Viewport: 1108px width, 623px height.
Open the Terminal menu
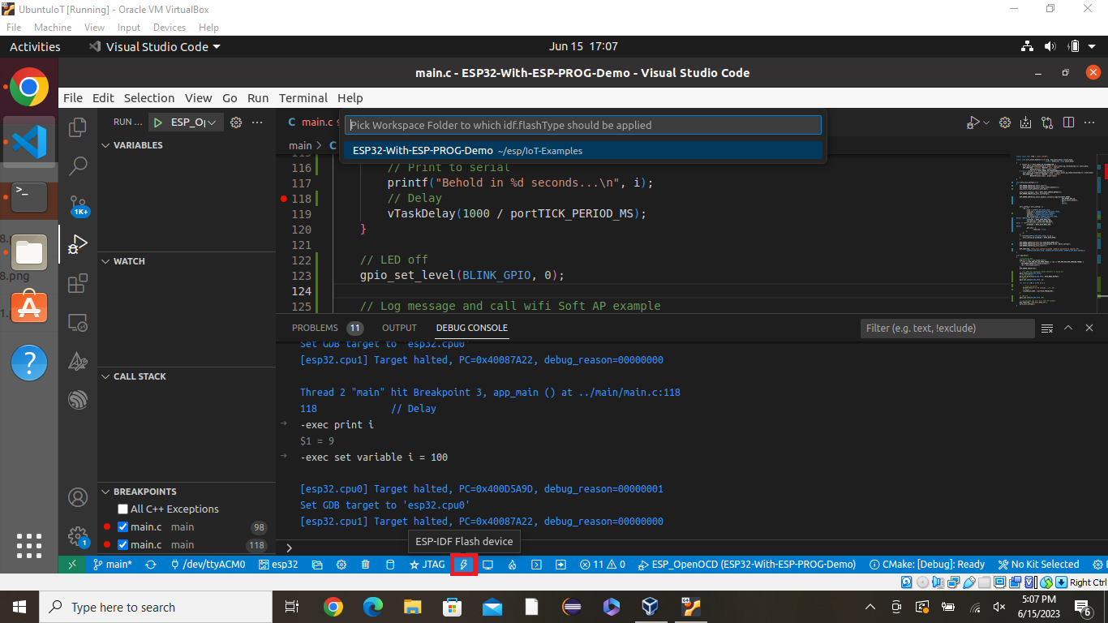(303, 98)
